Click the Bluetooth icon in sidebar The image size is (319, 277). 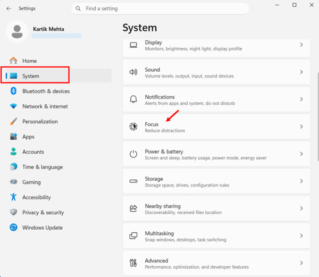[13, 91]
